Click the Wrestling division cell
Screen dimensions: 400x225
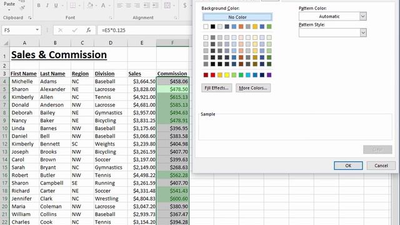[x=111, y=199]
